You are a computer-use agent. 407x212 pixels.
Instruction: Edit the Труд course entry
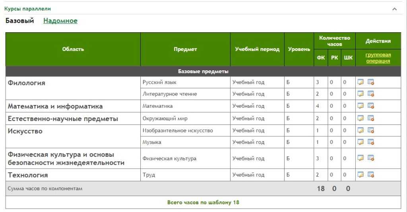point(360,175)
